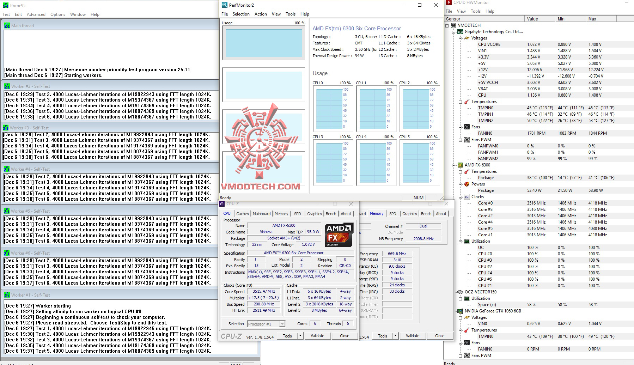634x365 pixels.
Task: Open the Tools dropdown arrow in CPU-Z Memory window
Action: (x=395, y=336)
